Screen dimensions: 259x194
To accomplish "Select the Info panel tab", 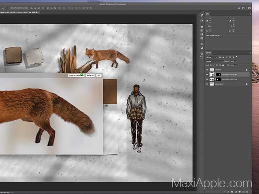I will pos(208,14).
